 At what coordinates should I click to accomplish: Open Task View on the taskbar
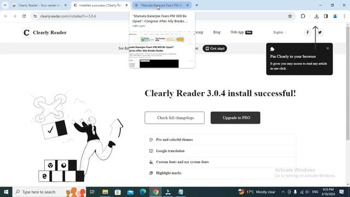(92, 192)
